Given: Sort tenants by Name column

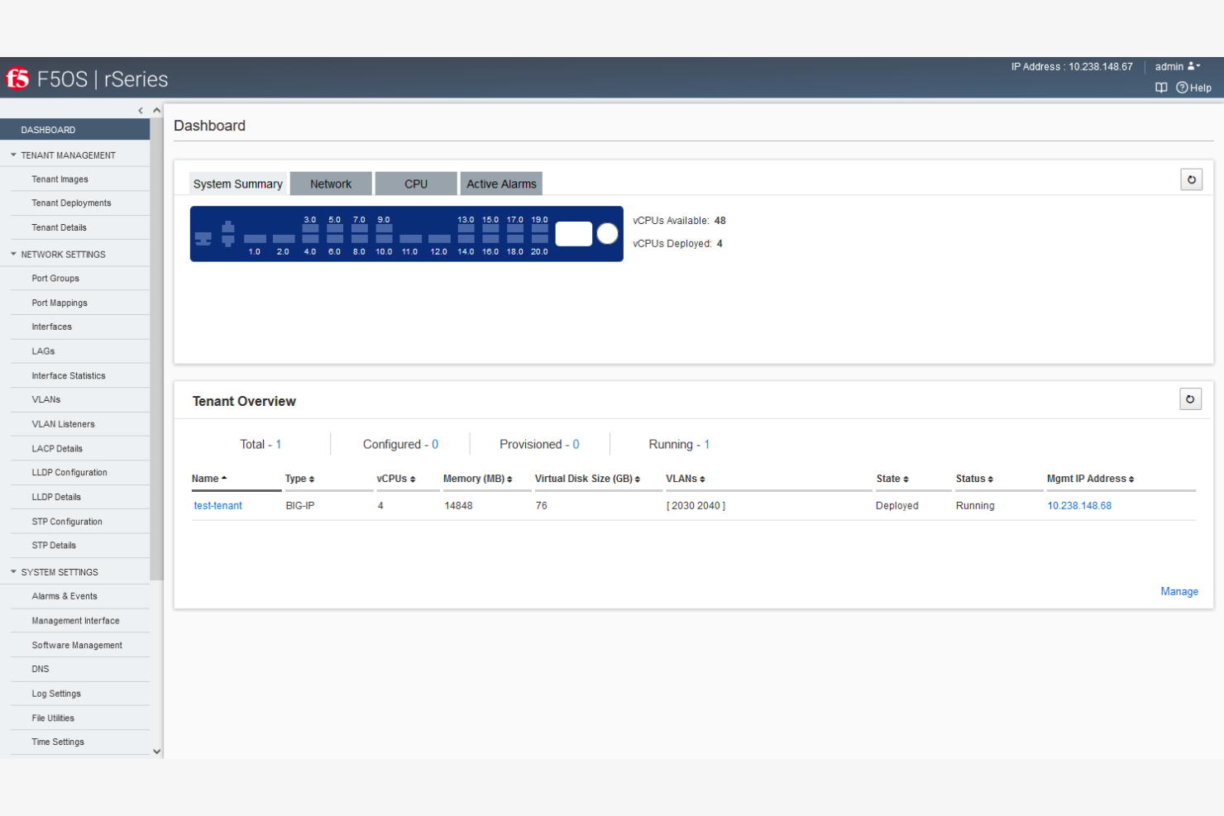Looking at the screenshot, I should 209,479.
